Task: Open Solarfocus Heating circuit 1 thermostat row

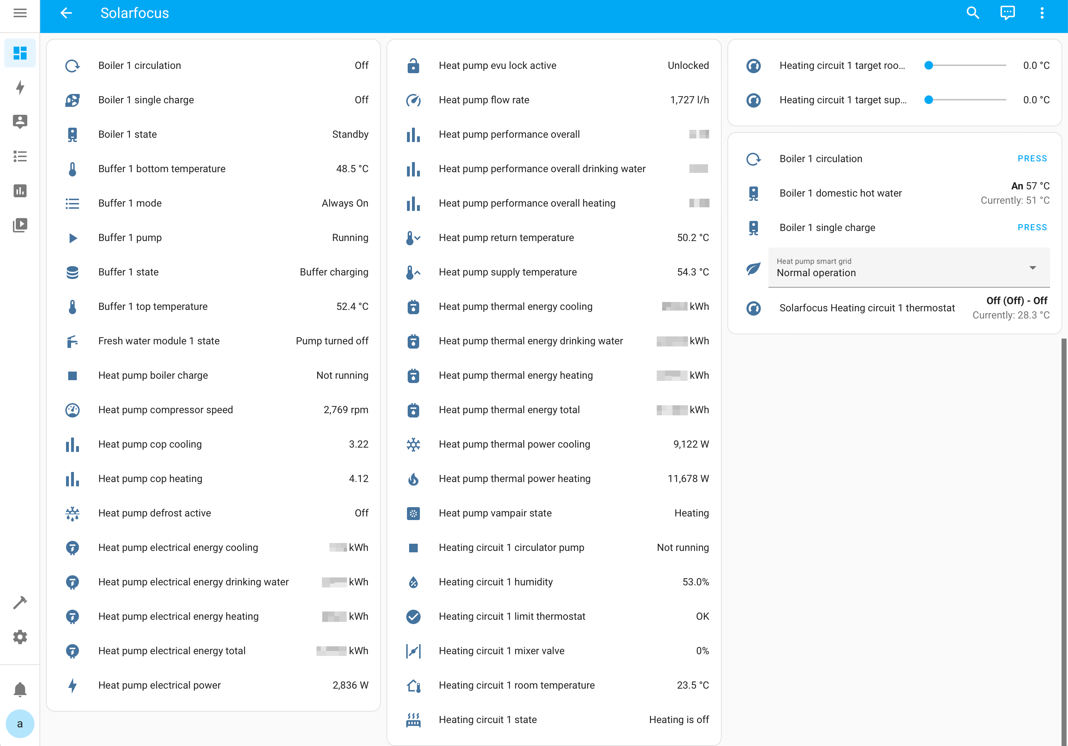Action: pyautogui.click(x=867, y=308)
